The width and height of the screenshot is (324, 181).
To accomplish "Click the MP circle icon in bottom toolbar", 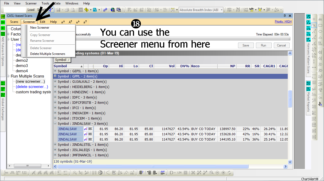I will 100,173.
